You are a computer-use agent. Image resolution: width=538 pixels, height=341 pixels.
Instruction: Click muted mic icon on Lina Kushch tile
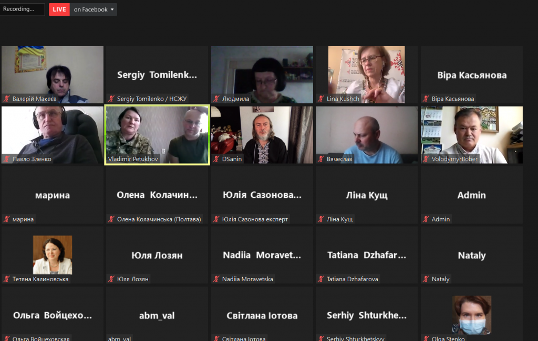click(321, 99)
